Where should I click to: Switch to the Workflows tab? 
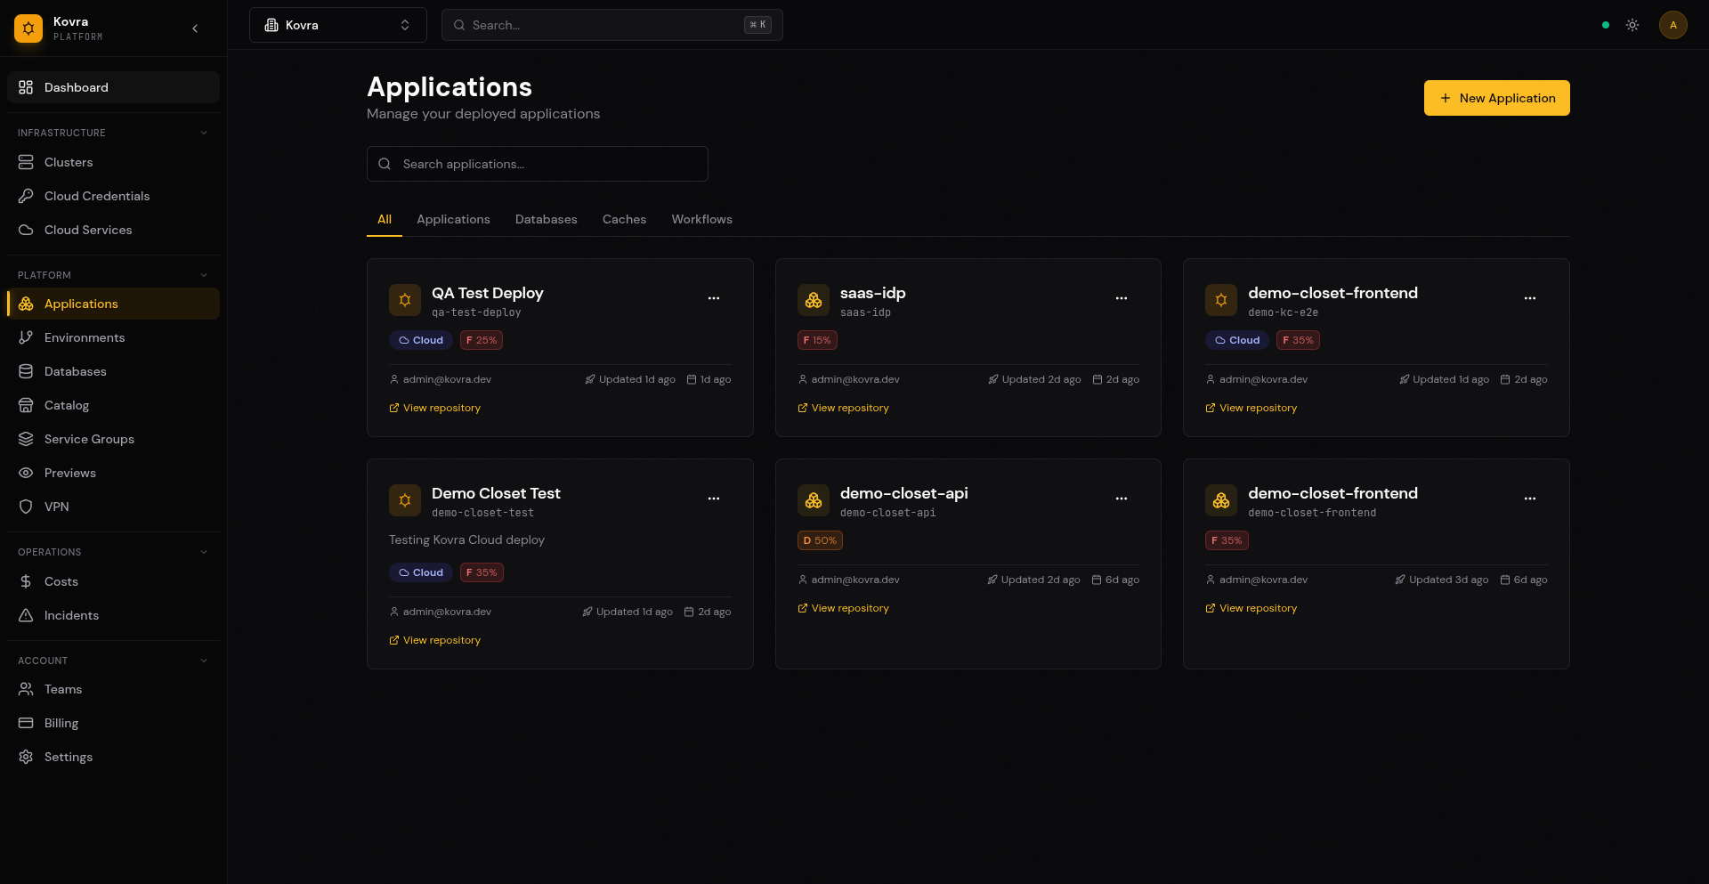click(702, 219)
